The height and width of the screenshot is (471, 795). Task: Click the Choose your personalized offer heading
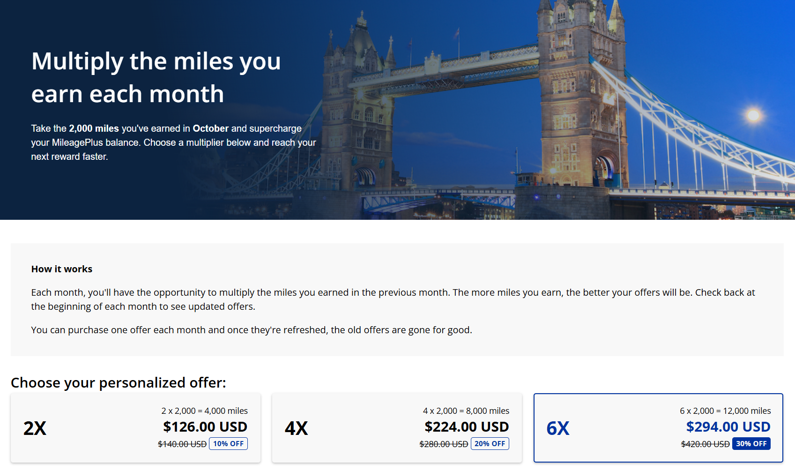coord(118,383)
